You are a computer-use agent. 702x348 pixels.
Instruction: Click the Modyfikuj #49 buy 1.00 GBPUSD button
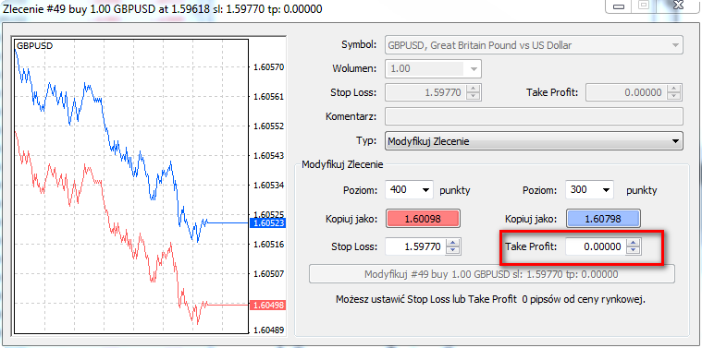491,274
